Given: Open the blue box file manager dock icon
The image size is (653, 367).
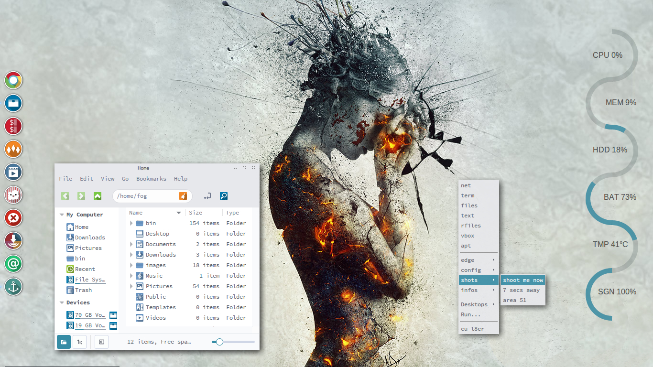Looking at the screenshot, I should (13, 103).
